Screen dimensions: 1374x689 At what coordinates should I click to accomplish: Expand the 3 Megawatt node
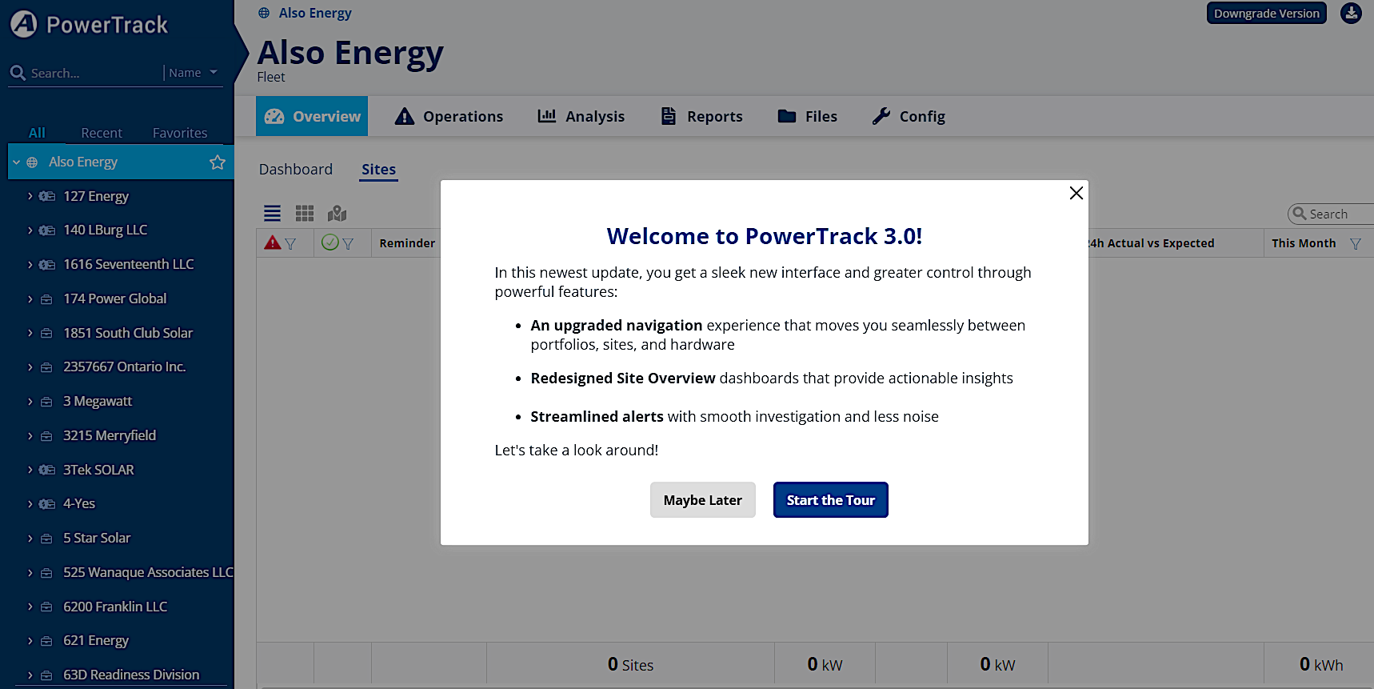tap(30, 402)
